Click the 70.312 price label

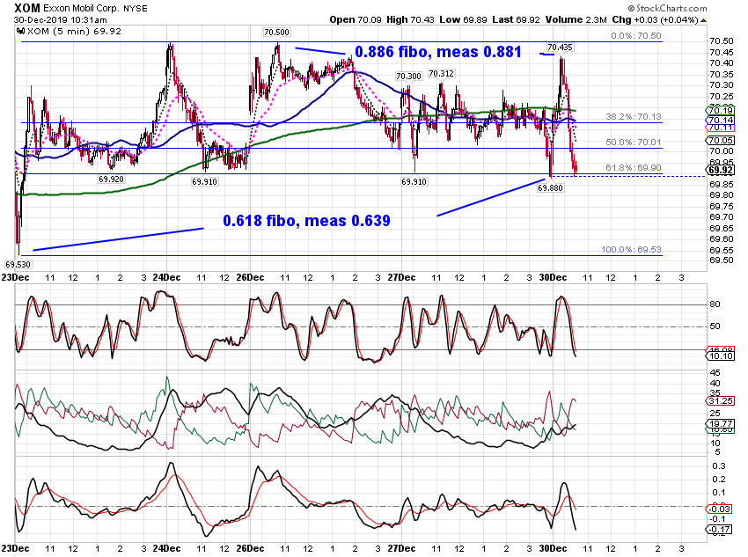441,73
